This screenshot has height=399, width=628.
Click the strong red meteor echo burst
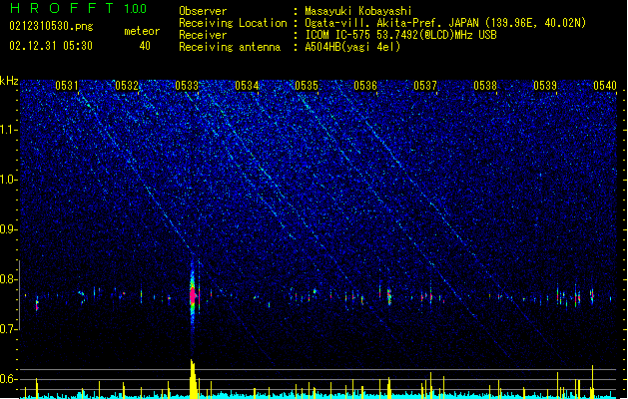tap(193, 296)
